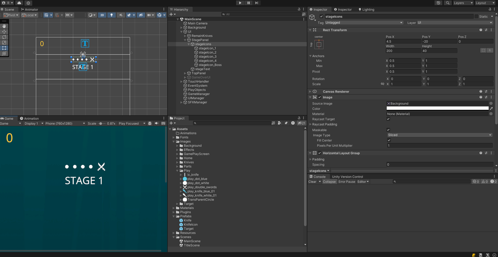
Task: Click the Clear button in Console
Action: [312, 182]
